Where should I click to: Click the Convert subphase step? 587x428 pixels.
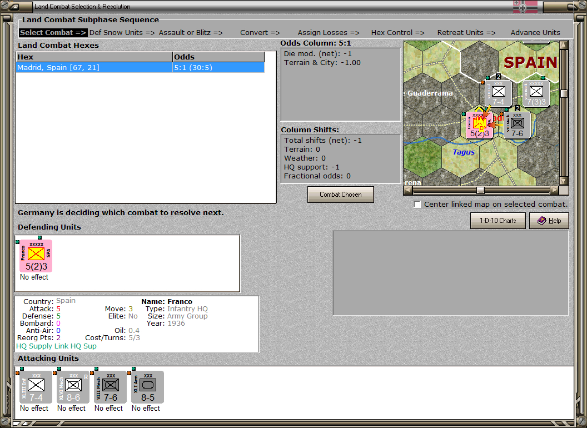(260, 33)
